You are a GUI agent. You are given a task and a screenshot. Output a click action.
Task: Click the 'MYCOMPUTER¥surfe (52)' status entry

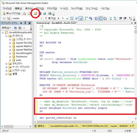click(95, 126)
